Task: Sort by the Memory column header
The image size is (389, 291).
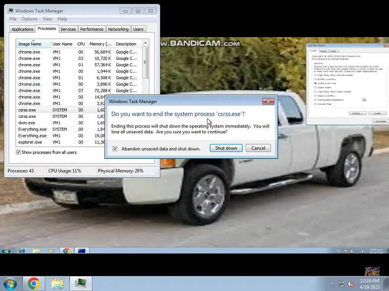Action: point(100,44)
